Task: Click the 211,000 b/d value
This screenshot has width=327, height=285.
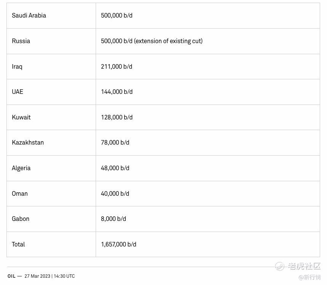Action: 117,67
